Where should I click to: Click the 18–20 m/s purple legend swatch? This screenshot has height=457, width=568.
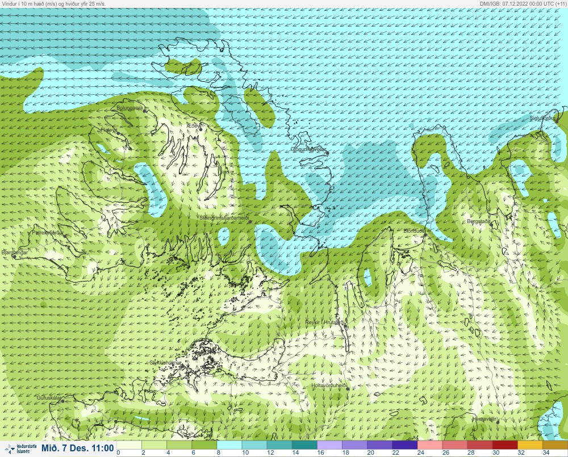point(354,445)
